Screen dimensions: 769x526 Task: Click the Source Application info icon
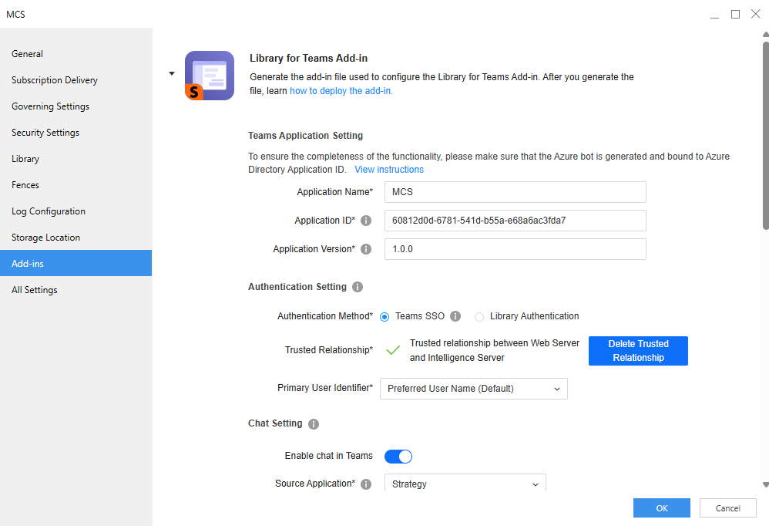point(366,484)
